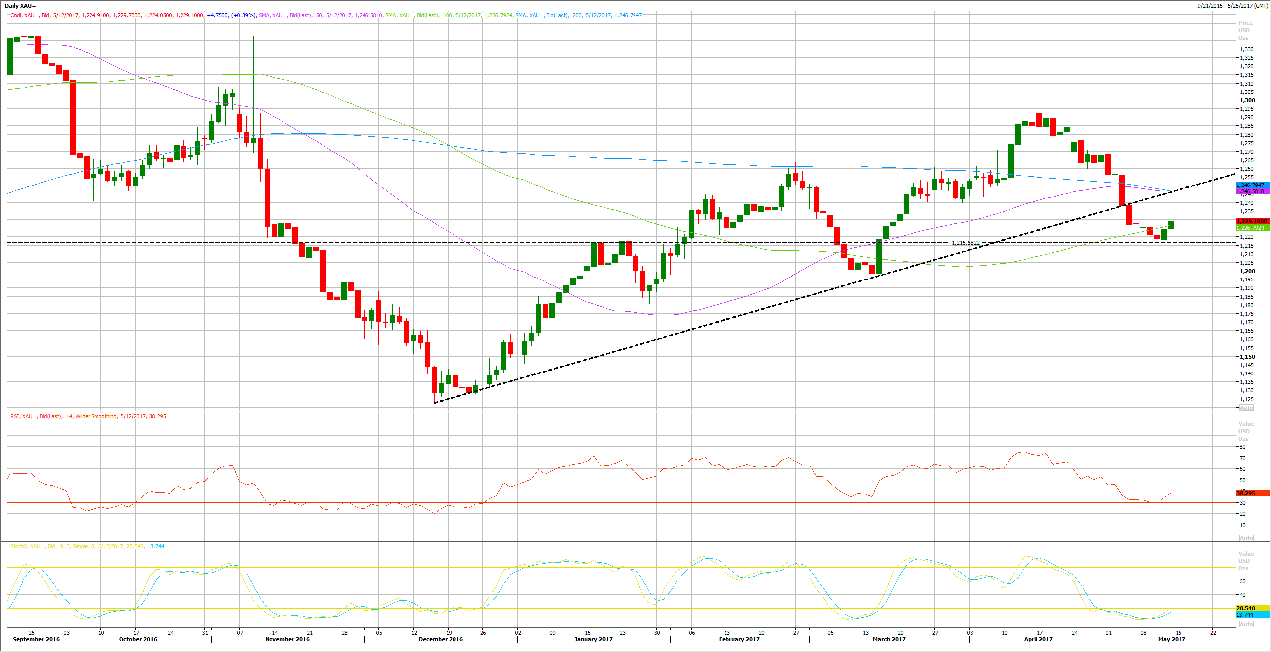Toggle Auto scale on the Stochastic panel
Image resolution: width=1271 pixels, height=652 pixels.
[x=1246, y=624]
